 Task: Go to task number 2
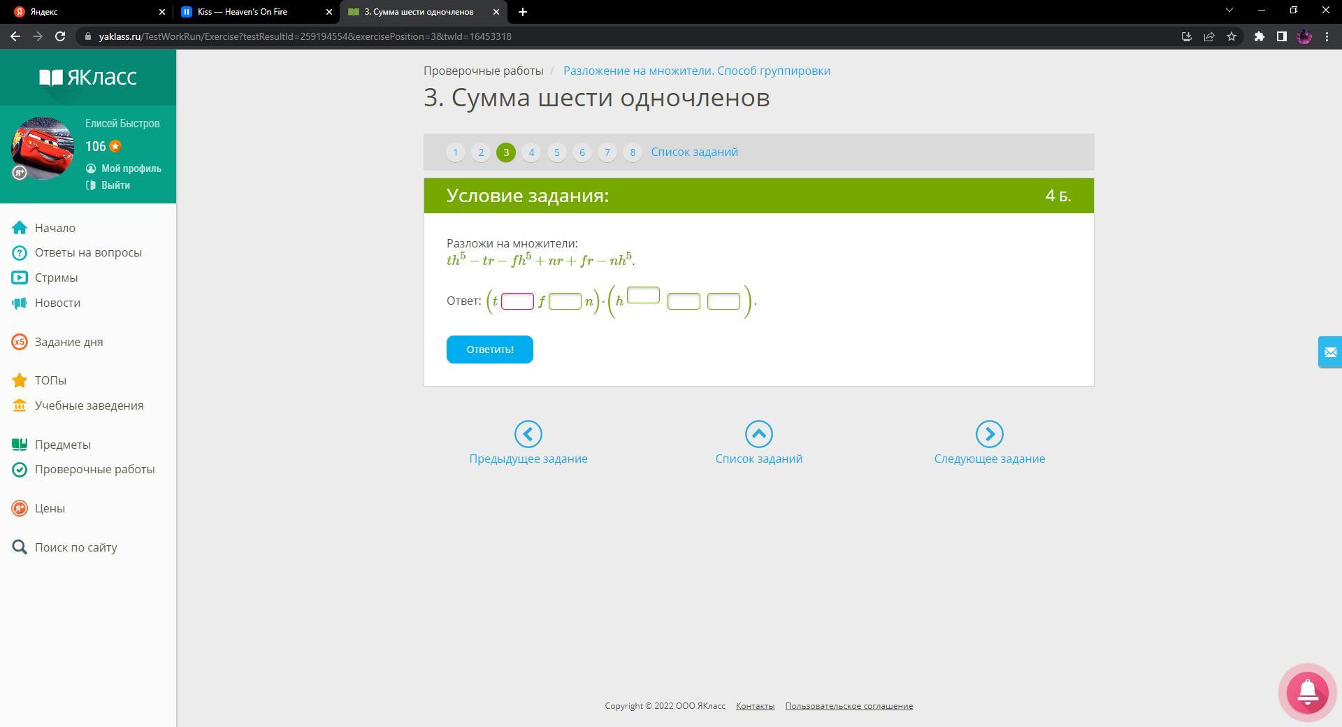[481, 152]
